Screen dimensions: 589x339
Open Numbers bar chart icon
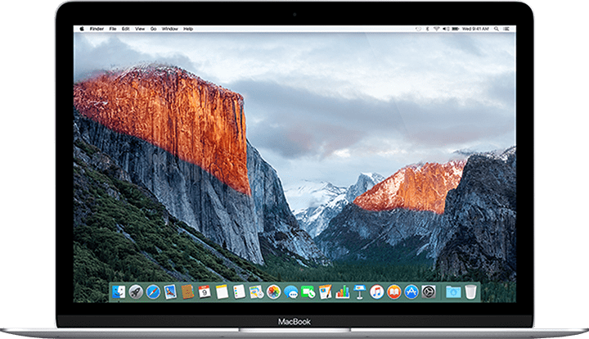point(343,292)
